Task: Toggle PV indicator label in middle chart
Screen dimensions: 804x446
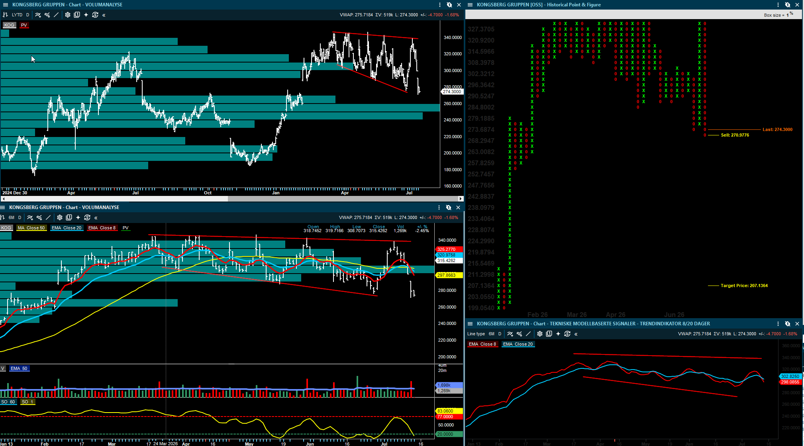Action: [x=126, y=228]
